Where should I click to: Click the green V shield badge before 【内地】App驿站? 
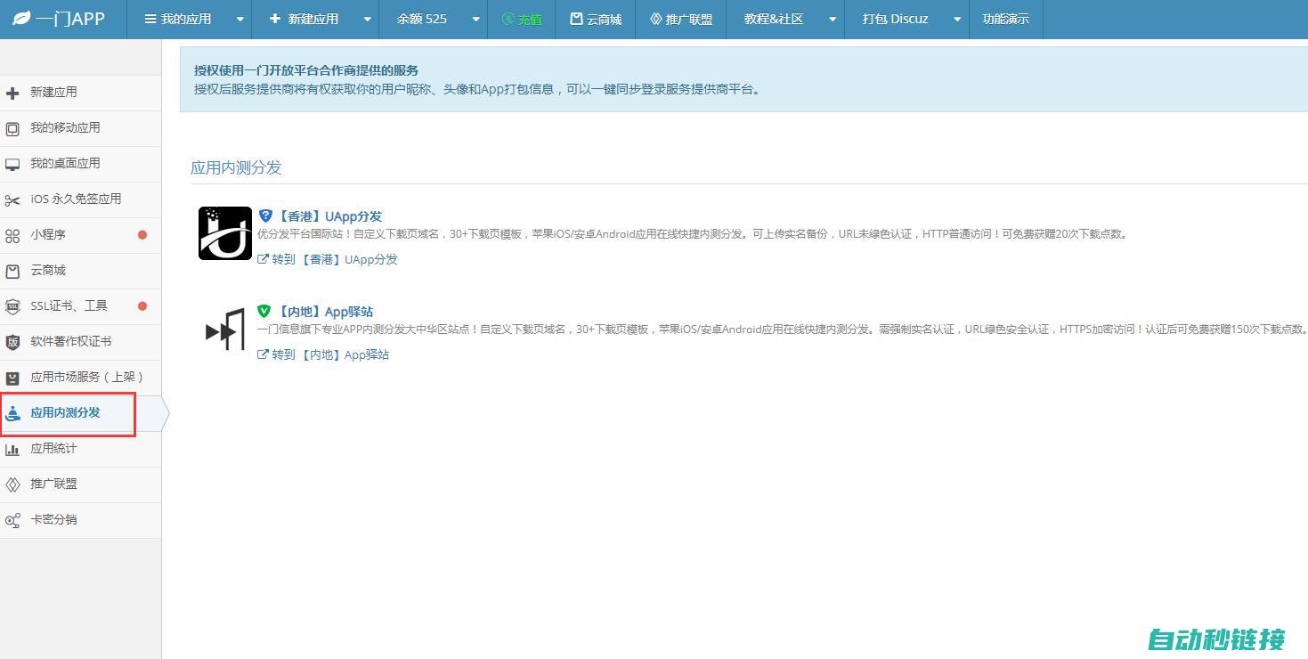264,312
